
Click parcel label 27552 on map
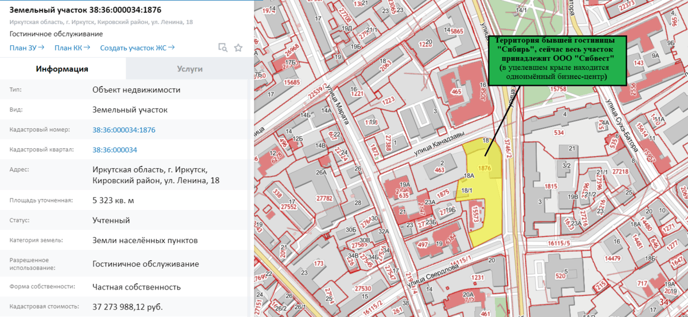(x=288, y=207)
